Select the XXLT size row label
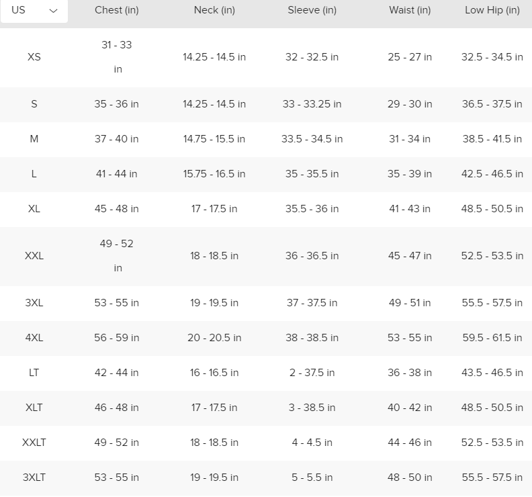The width and height of the screenshot is (532, 497). [34, 443]
